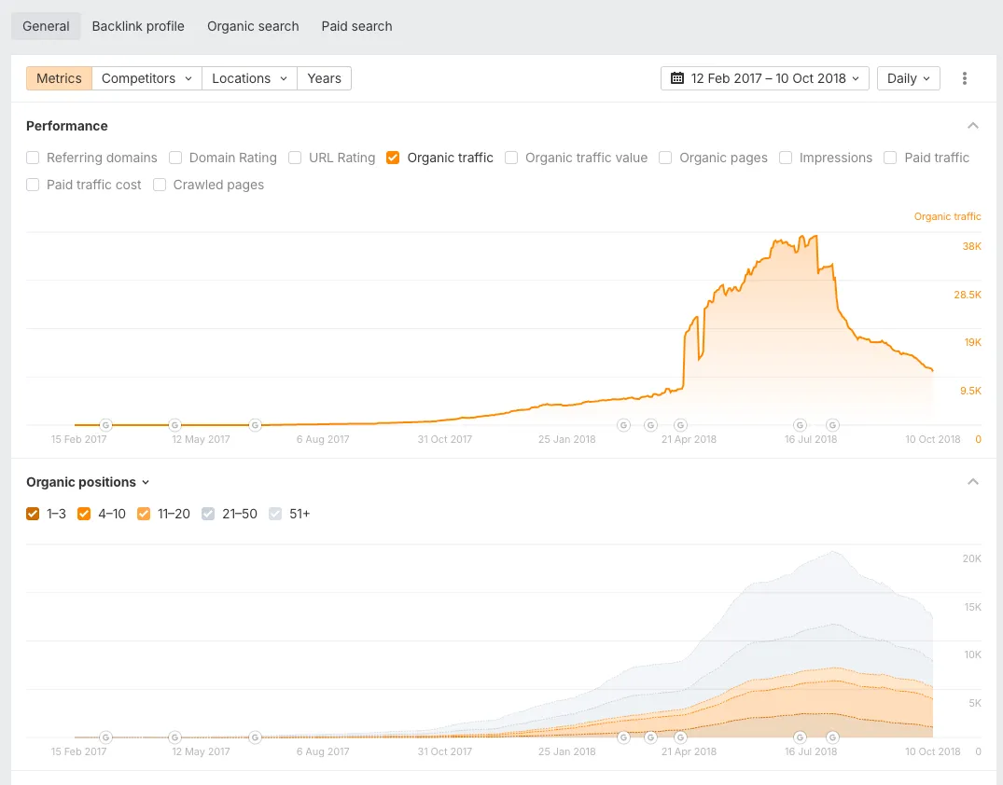Enable the Organic traffic value checkbox
Screen dimensions: 1003x785
point(511,158)
